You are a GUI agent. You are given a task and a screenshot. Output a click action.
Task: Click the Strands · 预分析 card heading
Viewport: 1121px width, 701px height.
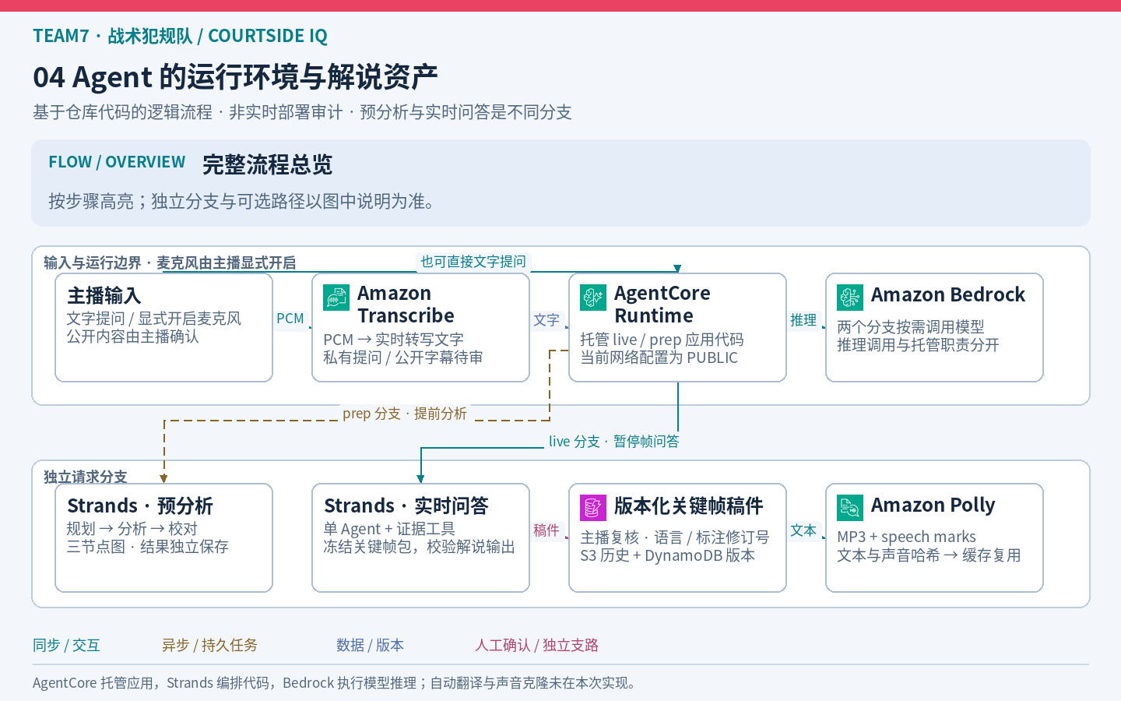pos(140,506)
